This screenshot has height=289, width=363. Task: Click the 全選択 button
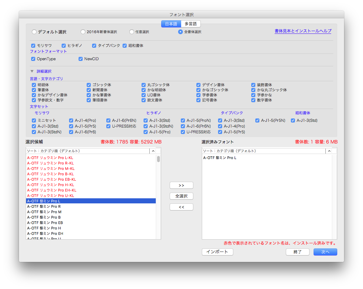pos(181,196)
